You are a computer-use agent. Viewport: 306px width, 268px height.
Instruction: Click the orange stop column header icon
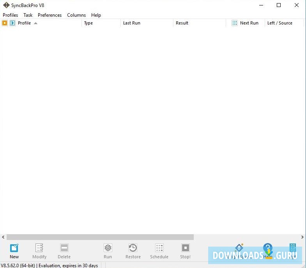coord(5,23)
